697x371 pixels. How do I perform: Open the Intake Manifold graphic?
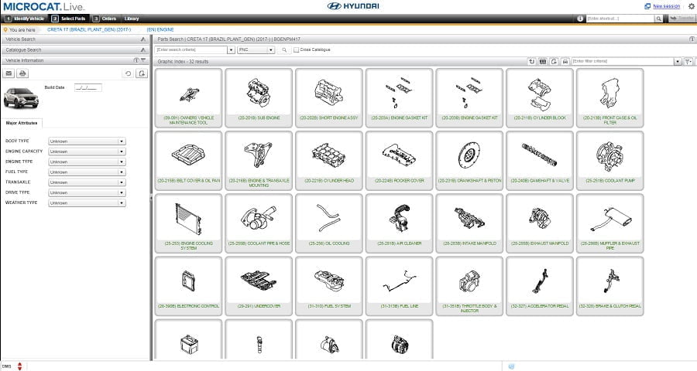[x=469, y=223]
